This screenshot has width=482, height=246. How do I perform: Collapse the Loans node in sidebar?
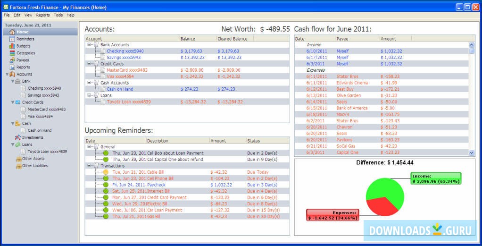(13, 144)
